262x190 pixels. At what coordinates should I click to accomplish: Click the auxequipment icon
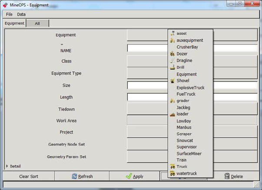(x=172, y=40)
